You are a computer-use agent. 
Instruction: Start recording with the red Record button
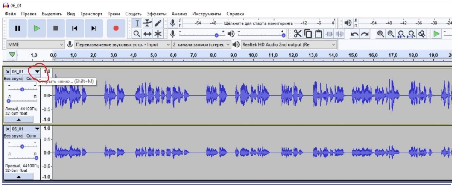pyautogui.click(x=116, y=28)
